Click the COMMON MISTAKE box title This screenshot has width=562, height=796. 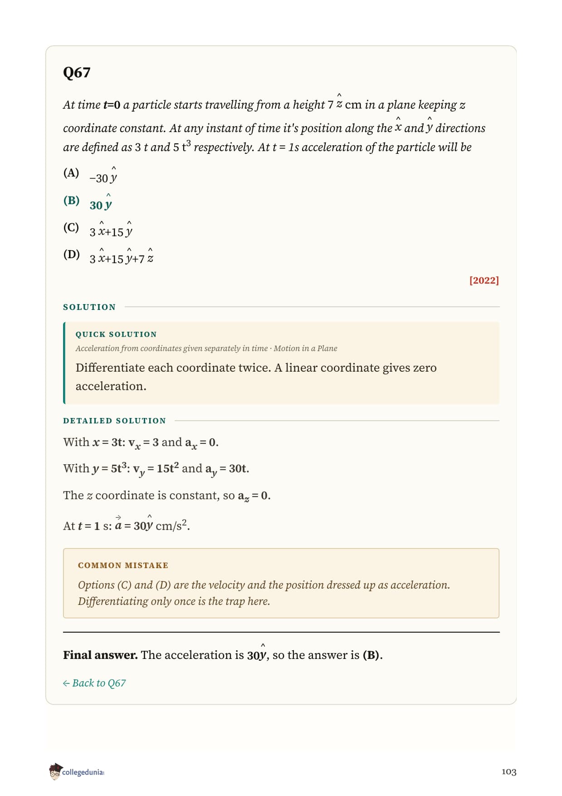[123, 565]
